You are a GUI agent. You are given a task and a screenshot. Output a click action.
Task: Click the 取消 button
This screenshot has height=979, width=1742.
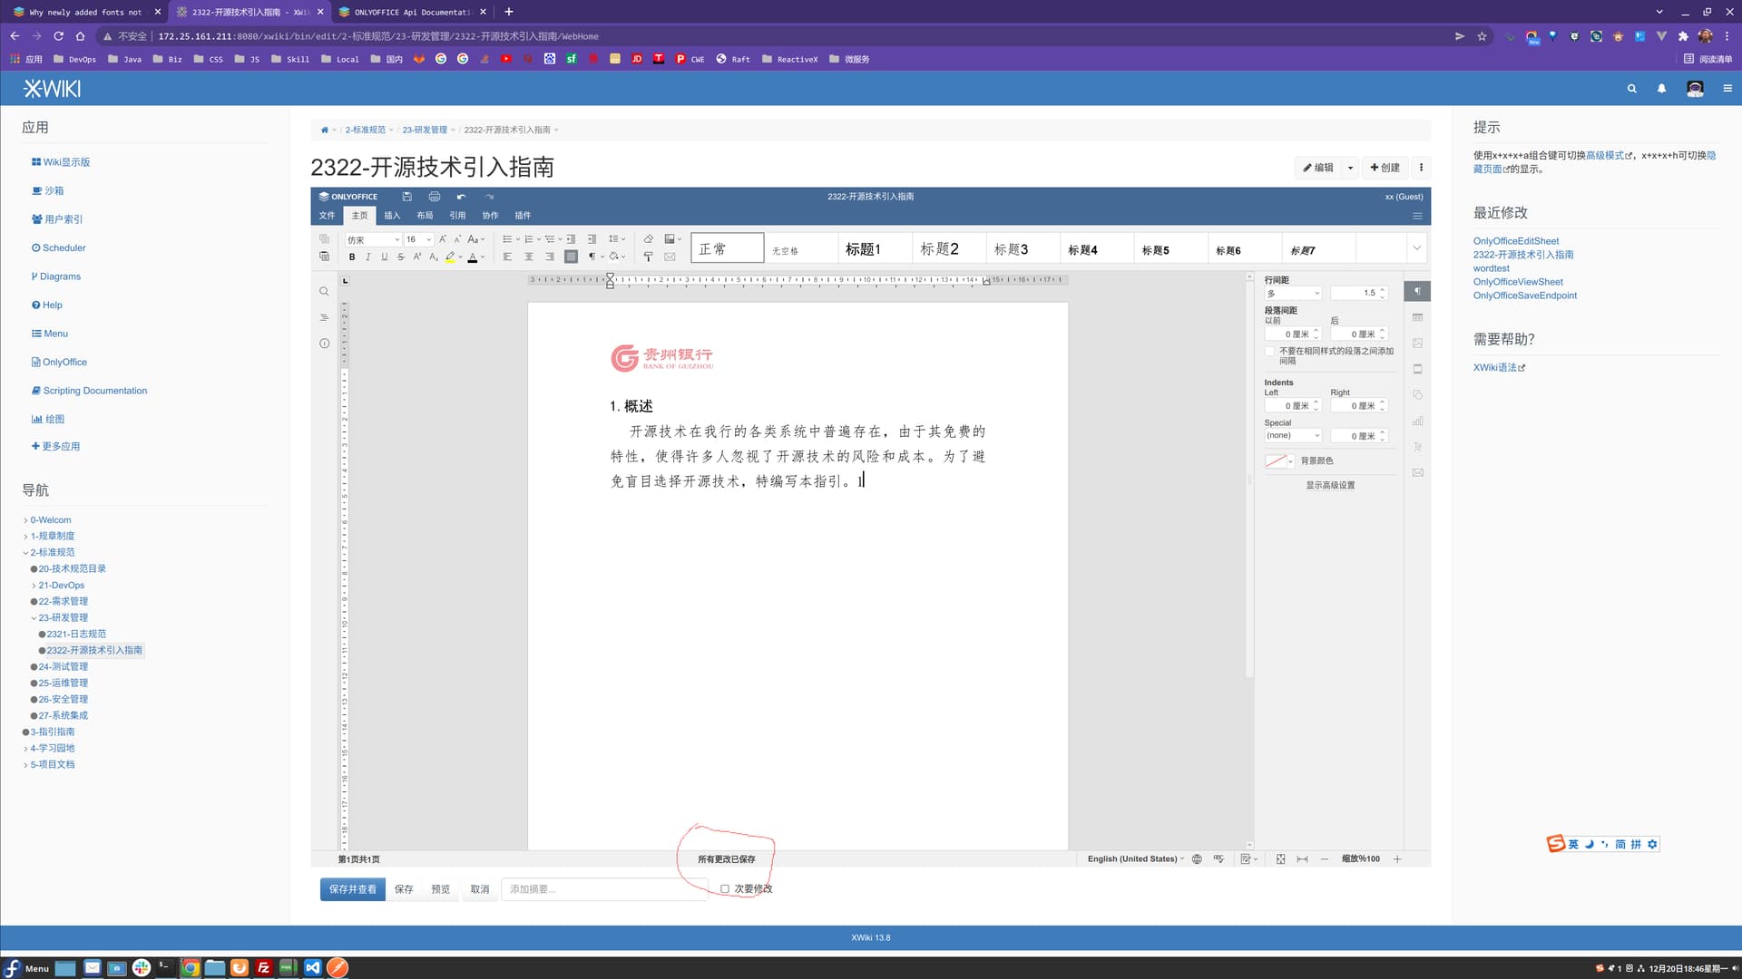point(480,889)
